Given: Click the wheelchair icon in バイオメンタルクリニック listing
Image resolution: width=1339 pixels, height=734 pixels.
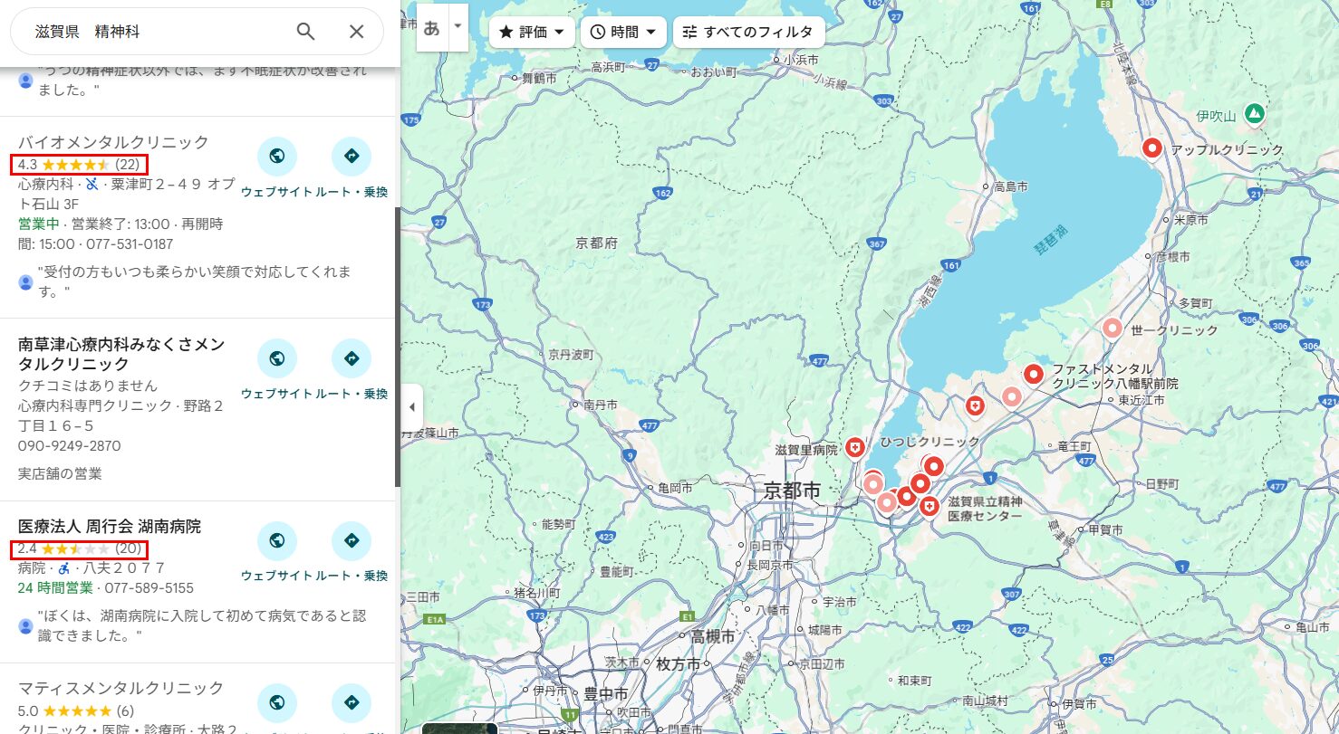Looking at the screenshot, I should click(92, 184).
